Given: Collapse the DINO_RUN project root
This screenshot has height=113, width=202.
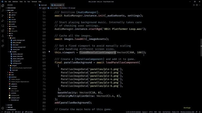Looking at the screenshot, I should pos(10,10).
